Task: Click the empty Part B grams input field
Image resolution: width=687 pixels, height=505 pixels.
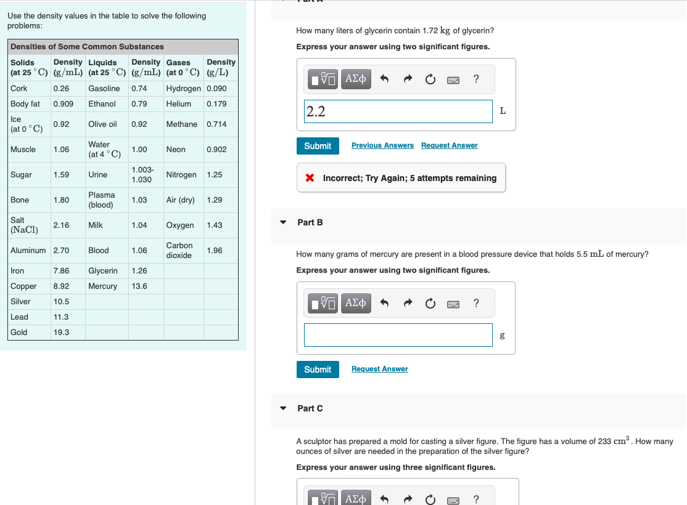Action: [x=398, y=334]
